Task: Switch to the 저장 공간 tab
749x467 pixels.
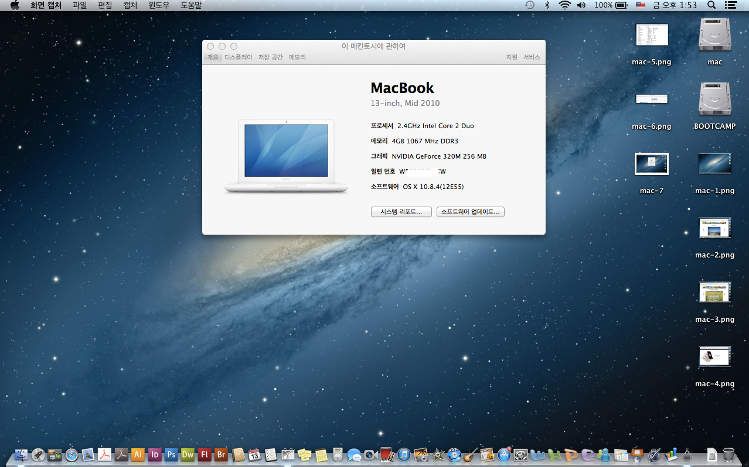Action: tap(270, 57)
